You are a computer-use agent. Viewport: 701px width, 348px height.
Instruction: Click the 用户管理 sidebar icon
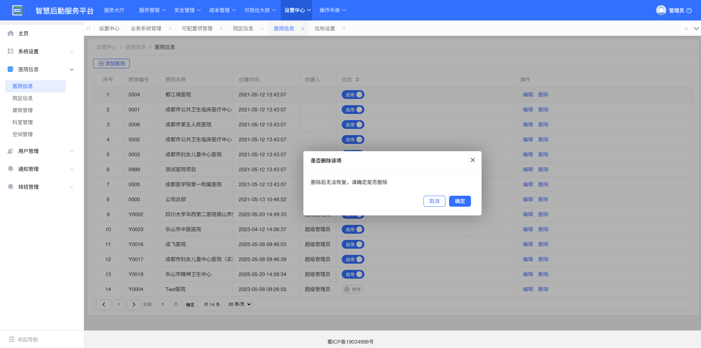tap(11, 151)
